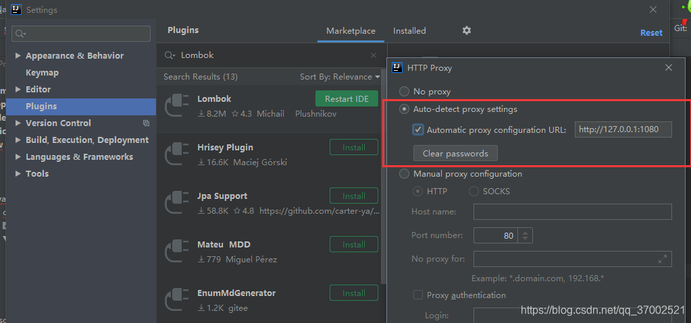This screenshot has height=323, width=691.
Task: Select Manual proxy configuration radio button
Action: 404,174
